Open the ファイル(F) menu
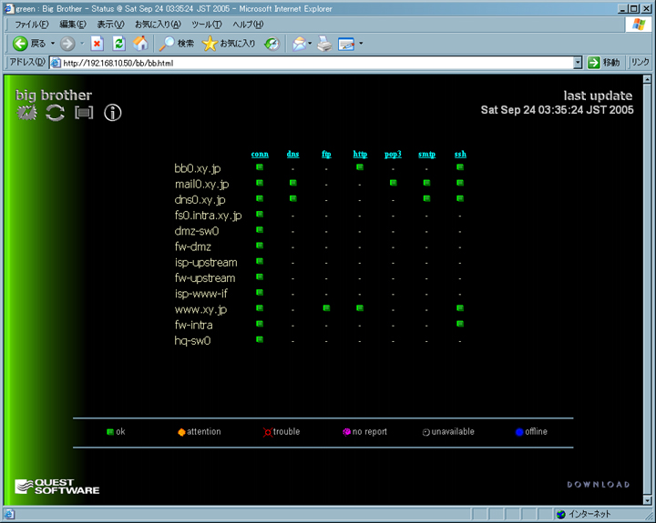Image resolution: width=656 pixels, height=523 pixels. (x=31, y=25)
